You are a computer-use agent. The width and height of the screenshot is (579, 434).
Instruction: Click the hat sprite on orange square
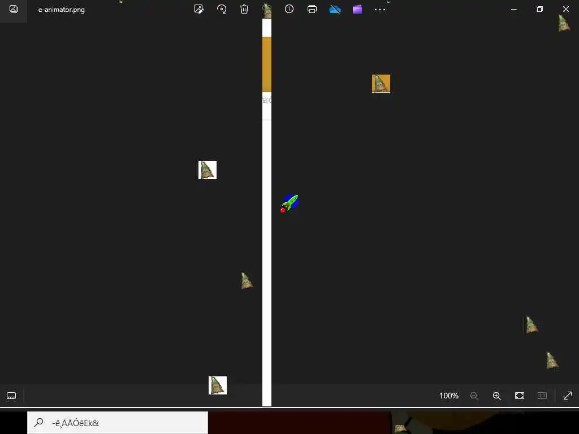[381, 84]
